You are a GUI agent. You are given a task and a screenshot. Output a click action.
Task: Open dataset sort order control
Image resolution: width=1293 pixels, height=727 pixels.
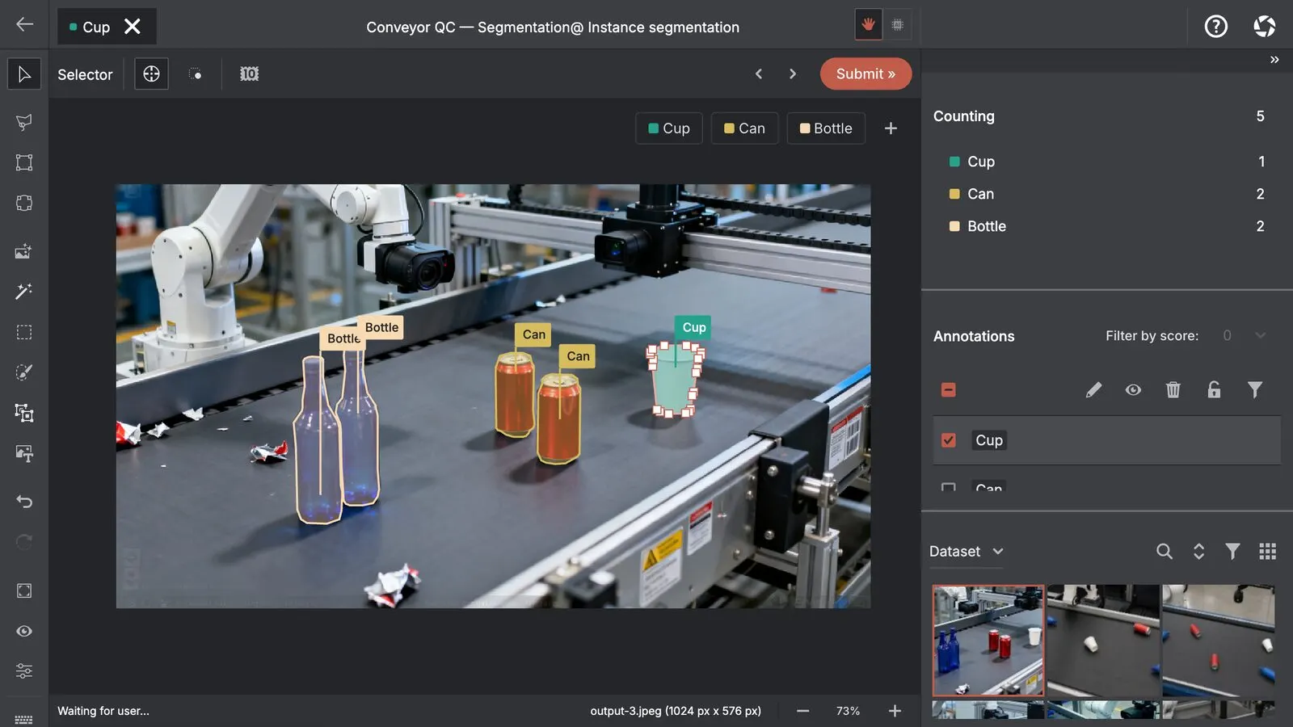(x=1198, y=551)
